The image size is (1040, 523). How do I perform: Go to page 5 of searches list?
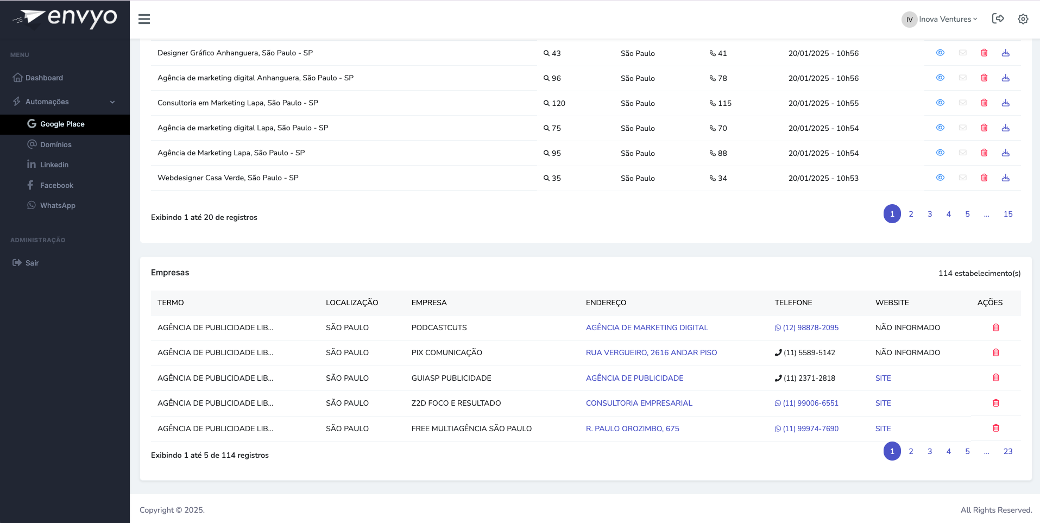967,214
